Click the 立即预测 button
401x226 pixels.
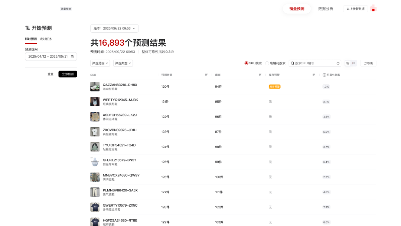pos(68,74)
